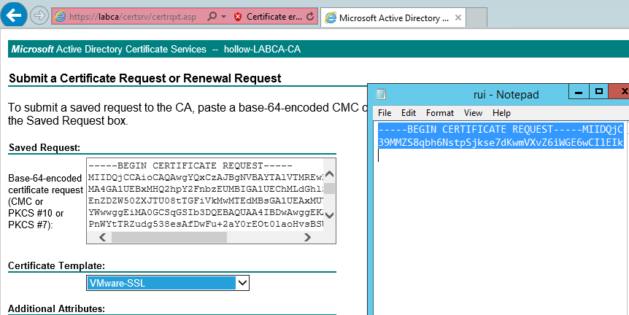Click the red Certificate error shield icon
The image size is (629, 315).
tap(238, 16)
